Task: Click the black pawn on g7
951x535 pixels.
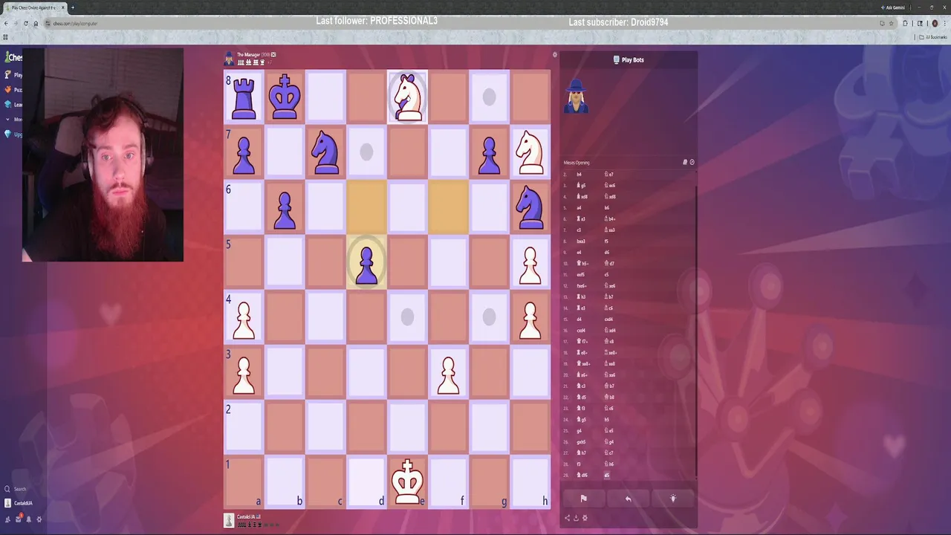Action: pos(489,155)
